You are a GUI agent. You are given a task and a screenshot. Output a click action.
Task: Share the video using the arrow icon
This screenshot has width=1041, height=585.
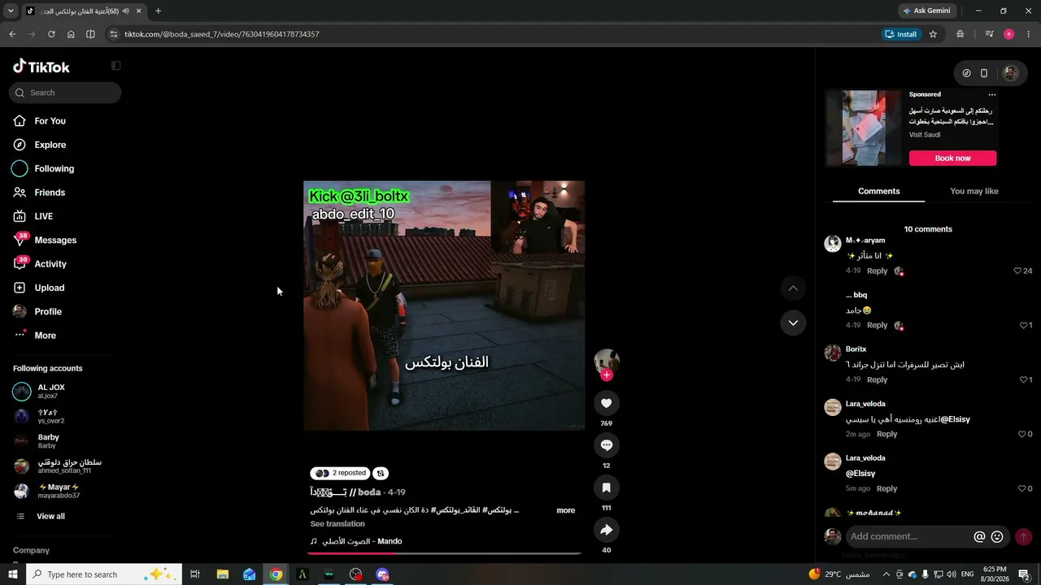pyautogui.click(x=606, y=530)
